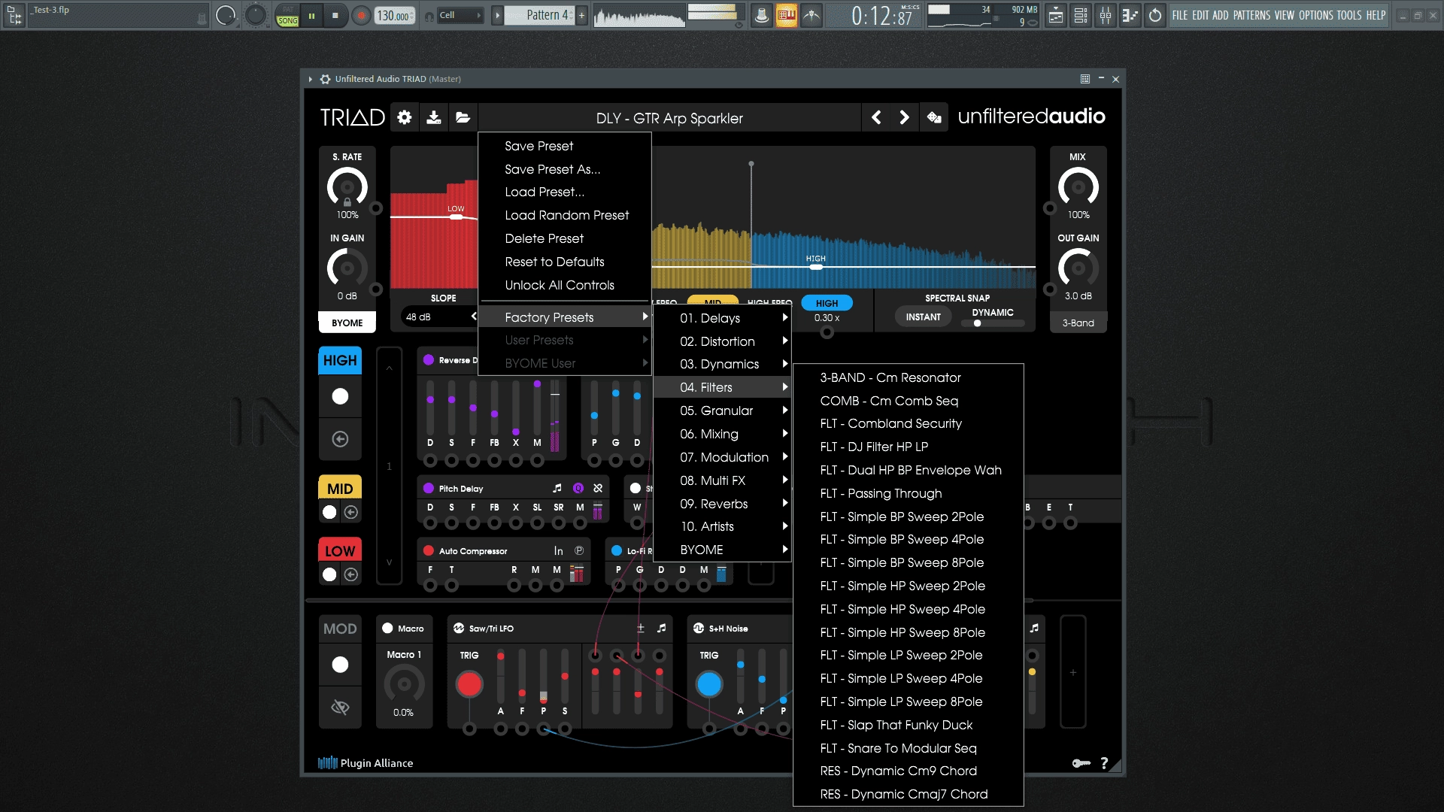Open FL Studio mixer icon
This screenshot has width=1444, height=812.
tap(1106, 15)
